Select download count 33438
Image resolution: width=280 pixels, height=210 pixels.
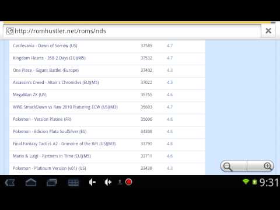(x=146, y=168)
